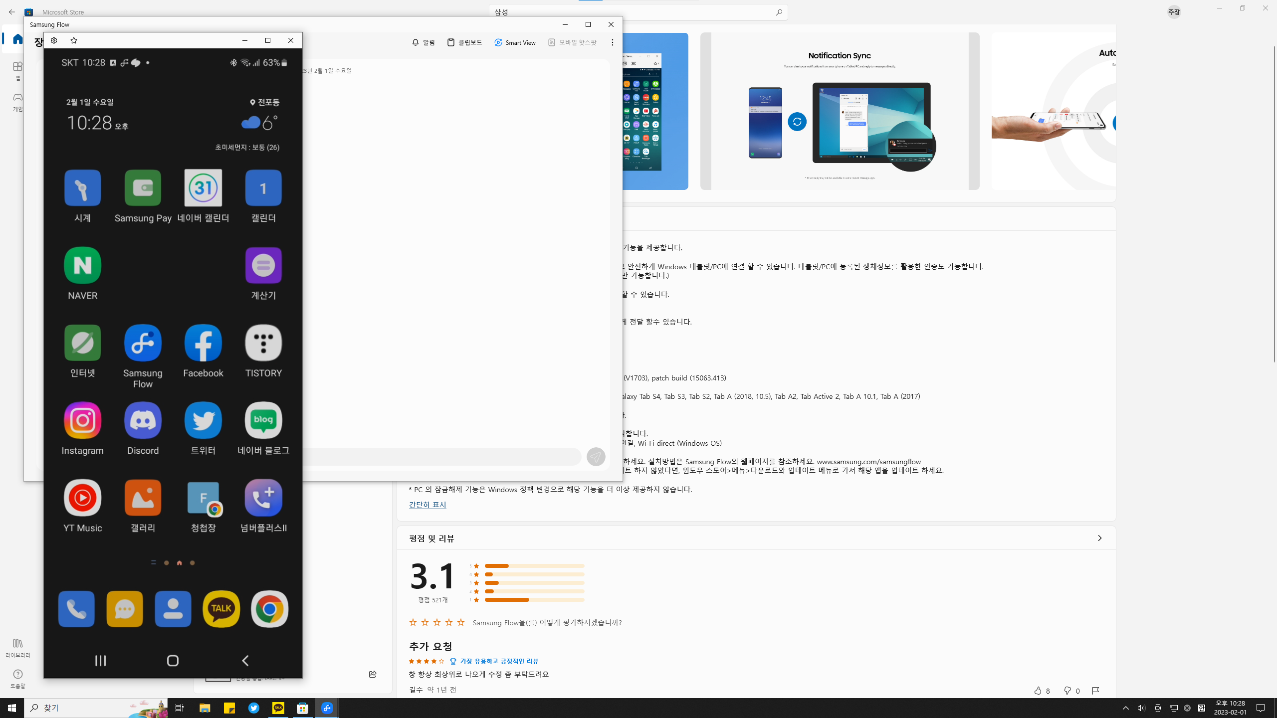Open Samsung Flow app on phone screen

coord(143,343)
